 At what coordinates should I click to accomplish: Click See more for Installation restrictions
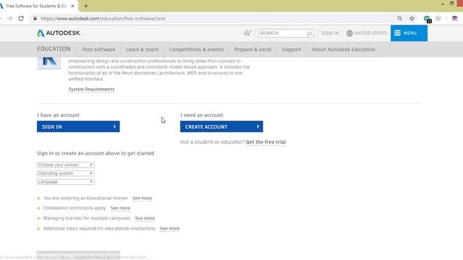point(120,208)
